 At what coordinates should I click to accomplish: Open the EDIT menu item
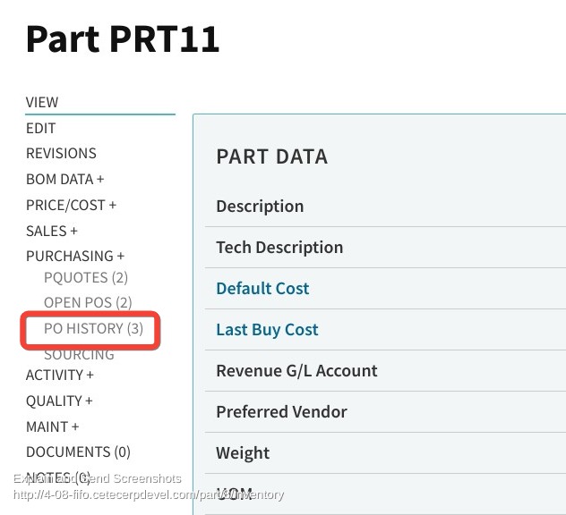coord(41,128)
